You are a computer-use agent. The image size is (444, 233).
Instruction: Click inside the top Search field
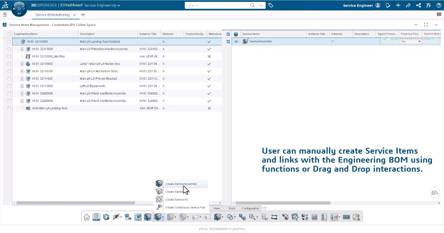tap(216, 5)
